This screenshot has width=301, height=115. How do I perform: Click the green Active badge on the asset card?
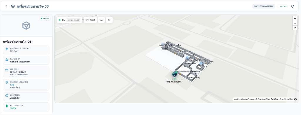[x=45, y=18]
